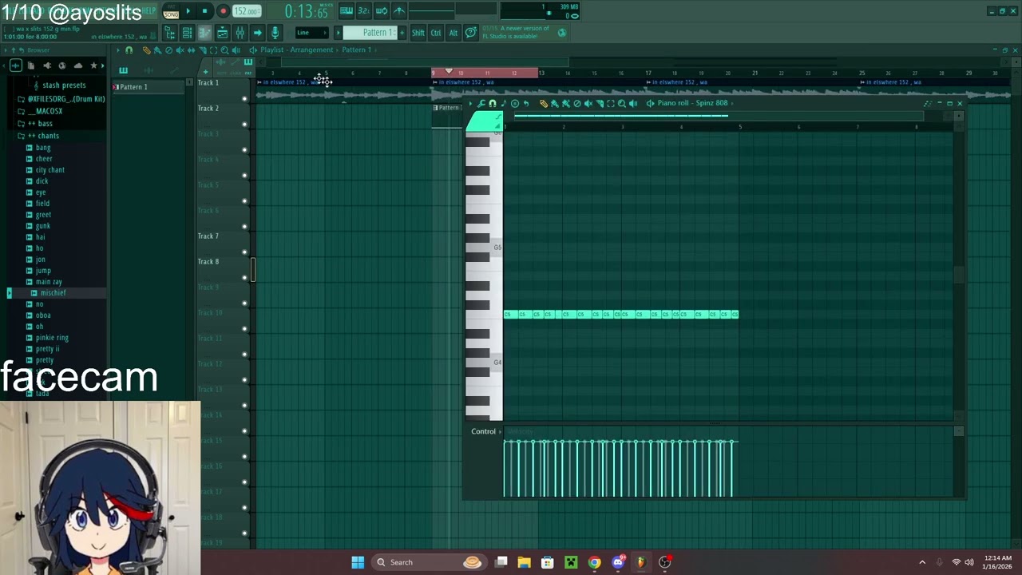Mute Track 8 with its dot
This screenshot has height=575, width=1022.
(244, 278)
